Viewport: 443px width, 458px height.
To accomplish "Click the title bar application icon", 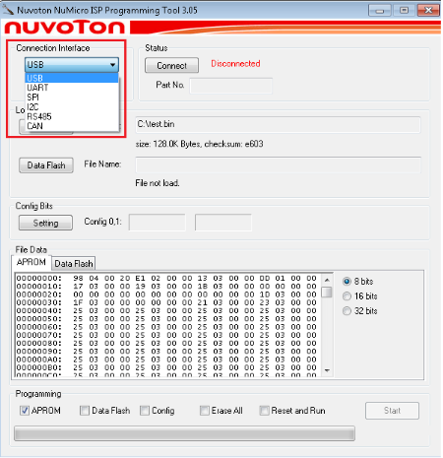I will 8,10.
